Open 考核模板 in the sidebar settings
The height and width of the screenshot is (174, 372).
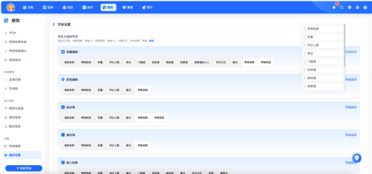pos(15,146)
